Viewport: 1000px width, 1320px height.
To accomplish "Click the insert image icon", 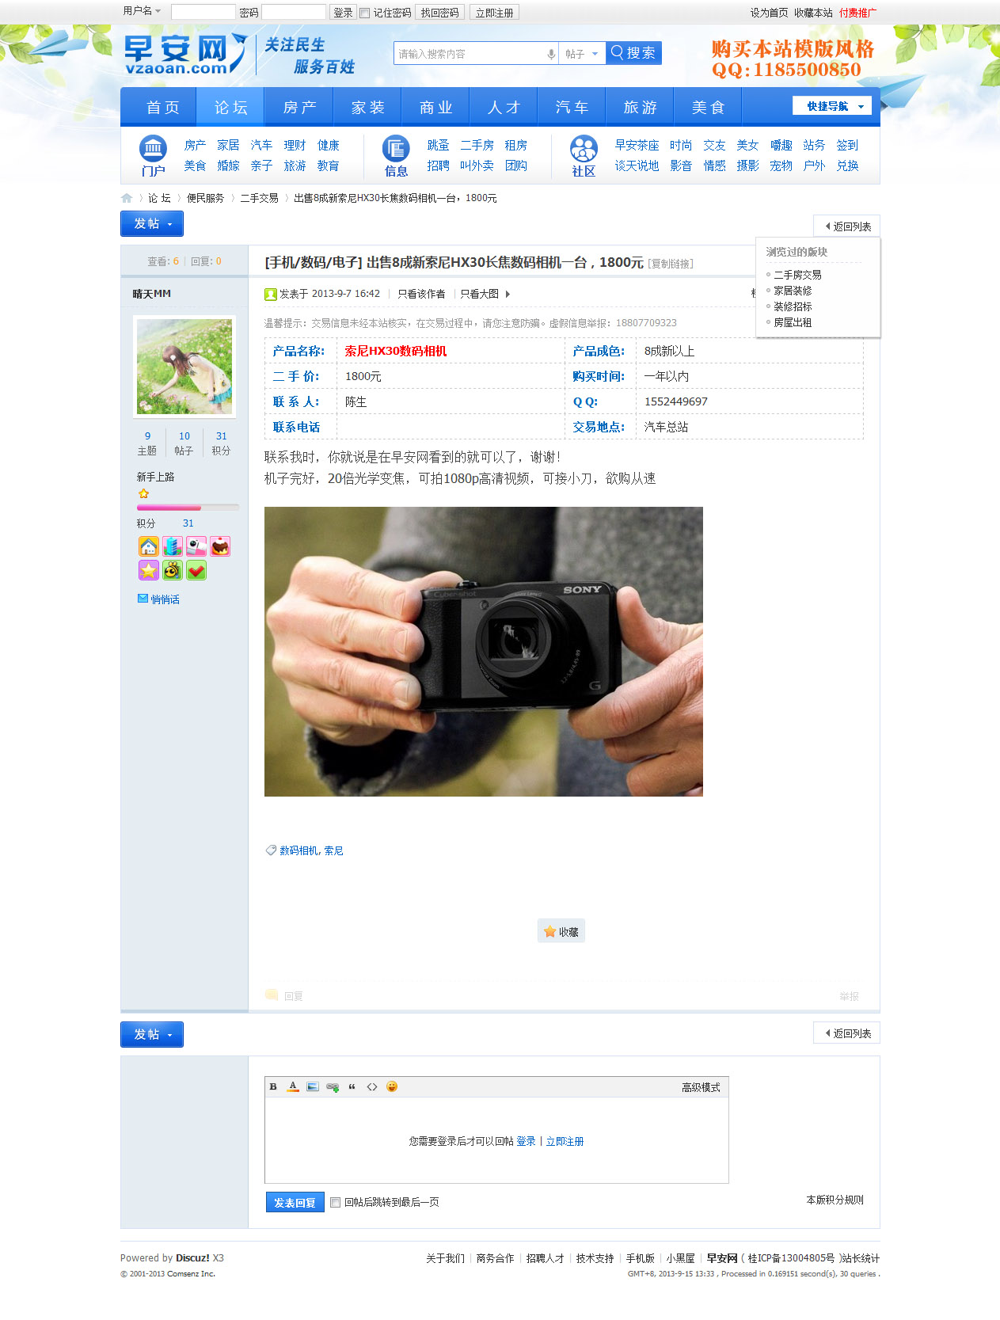I will pyautogui.click(x=313, y=1086).
